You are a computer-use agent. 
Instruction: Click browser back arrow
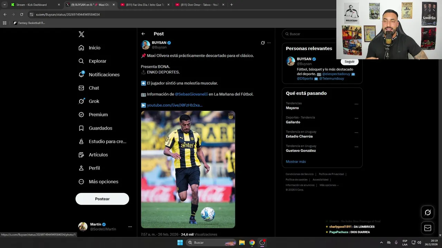point(5,14)
